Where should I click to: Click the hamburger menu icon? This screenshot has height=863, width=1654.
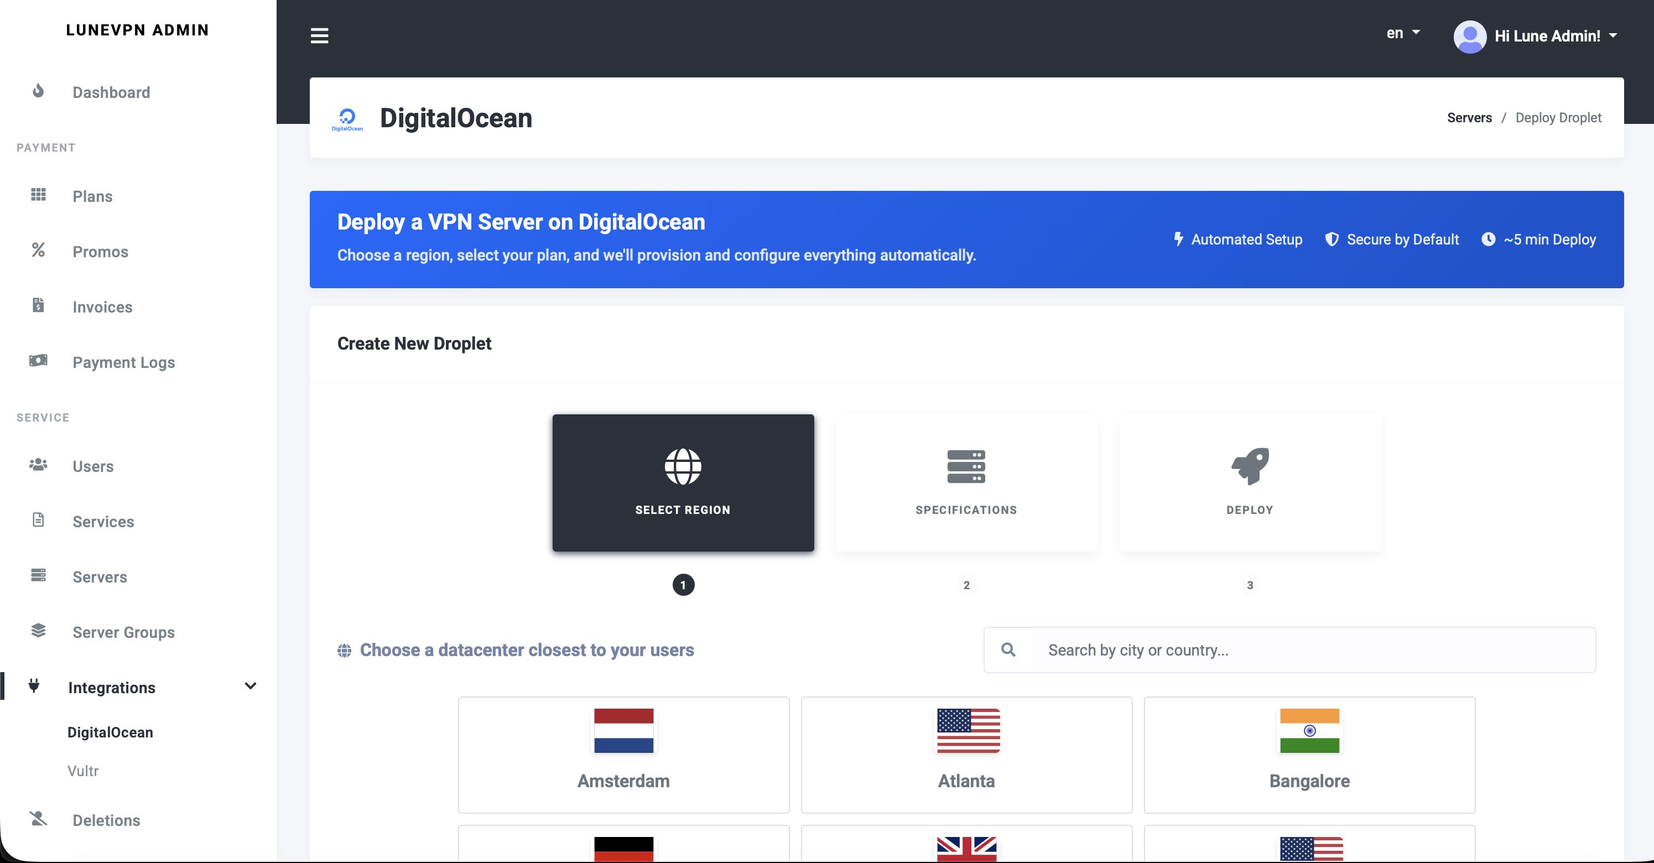pyautogui.click(x=319, y=36)
